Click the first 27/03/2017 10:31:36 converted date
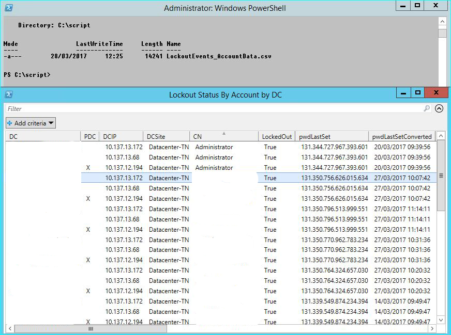 [x=402, y=240]
